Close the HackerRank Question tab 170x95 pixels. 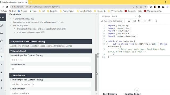point(26,2)
